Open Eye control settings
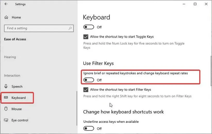 pos(20,120)
